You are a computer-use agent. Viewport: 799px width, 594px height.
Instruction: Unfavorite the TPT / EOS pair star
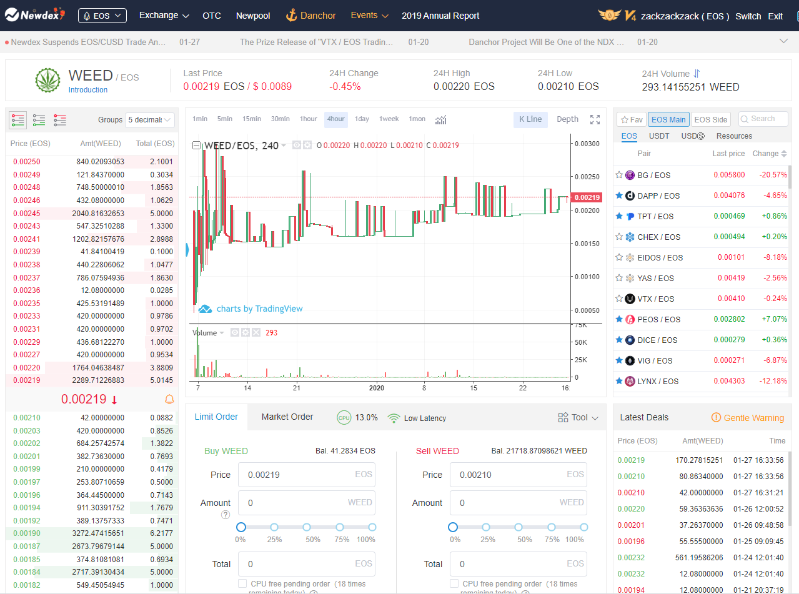point(619,216)
